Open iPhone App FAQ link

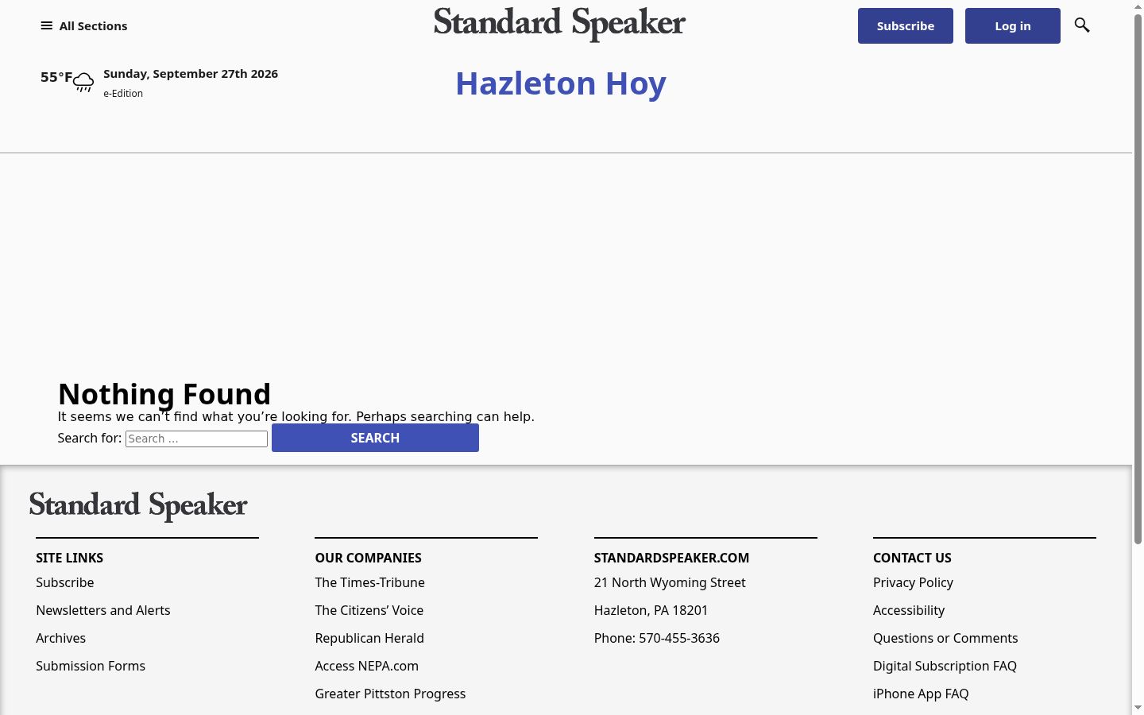(921, 694)
